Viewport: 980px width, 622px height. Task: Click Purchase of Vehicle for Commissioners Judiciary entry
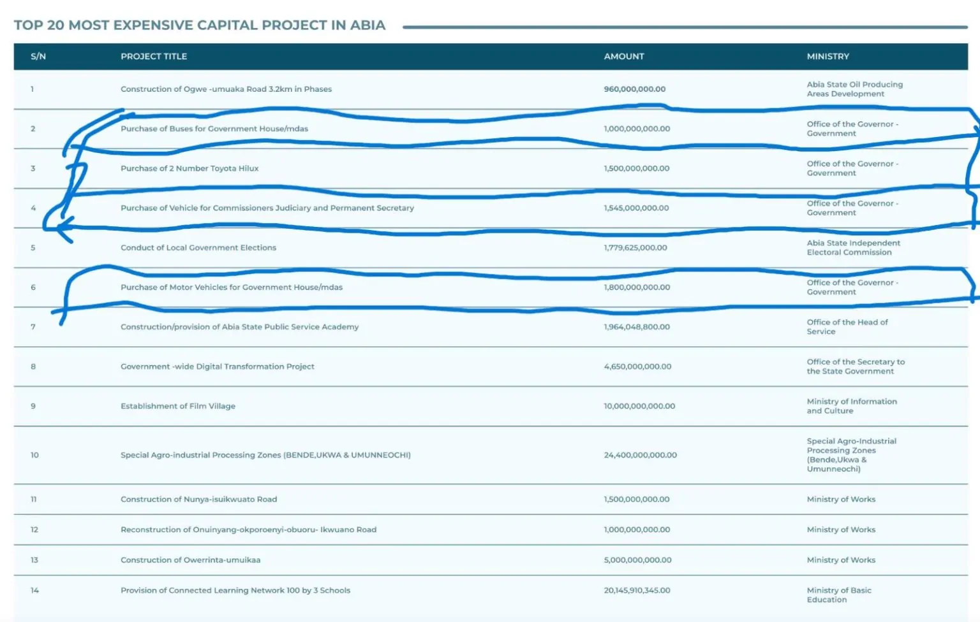pyautogui.click(x=267, y=208)
